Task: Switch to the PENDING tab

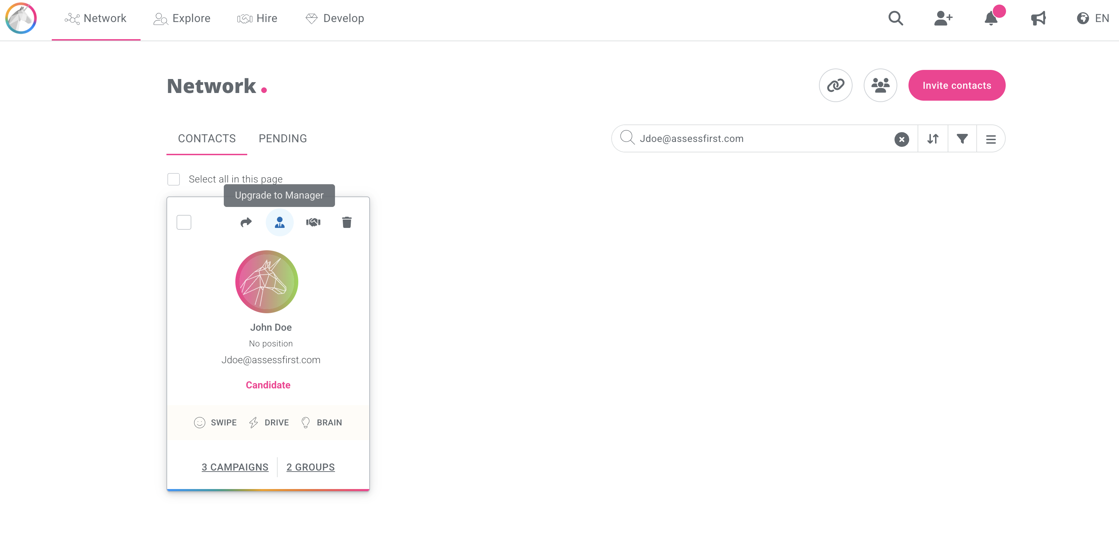Action: 283,138
